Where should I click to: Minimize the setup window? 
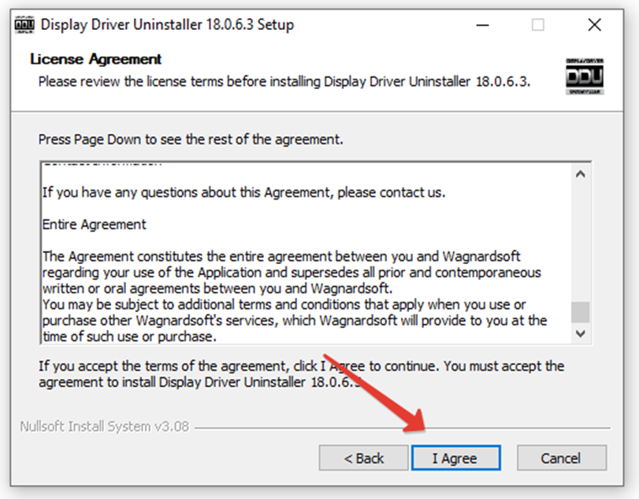pos(482,25)
